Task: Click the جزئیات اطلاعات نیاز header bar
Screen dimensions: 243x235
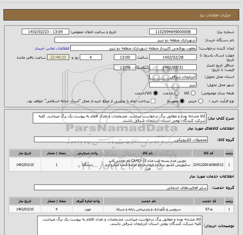Action: point(121,15)
